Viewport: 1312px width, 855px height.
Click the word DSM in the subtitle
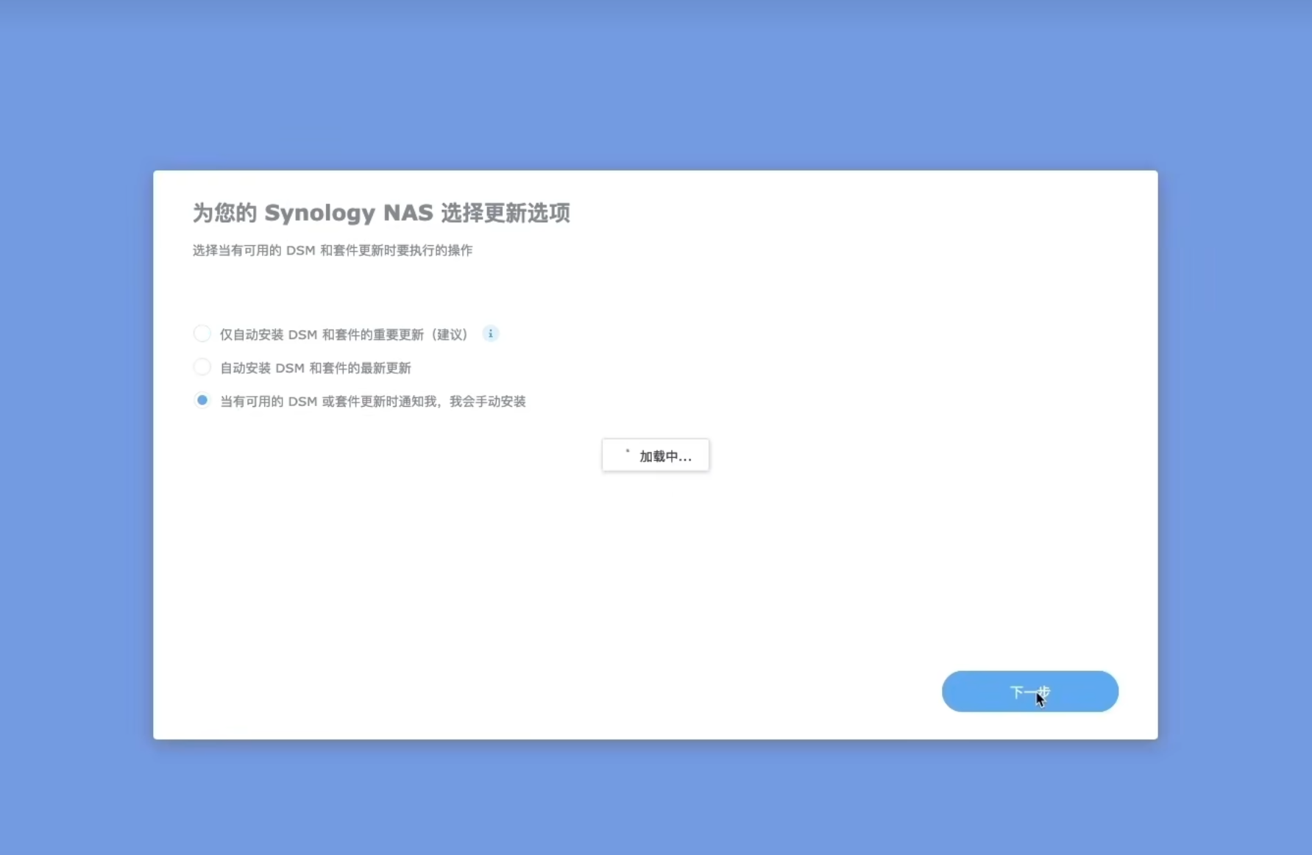[x=300, y=251]
